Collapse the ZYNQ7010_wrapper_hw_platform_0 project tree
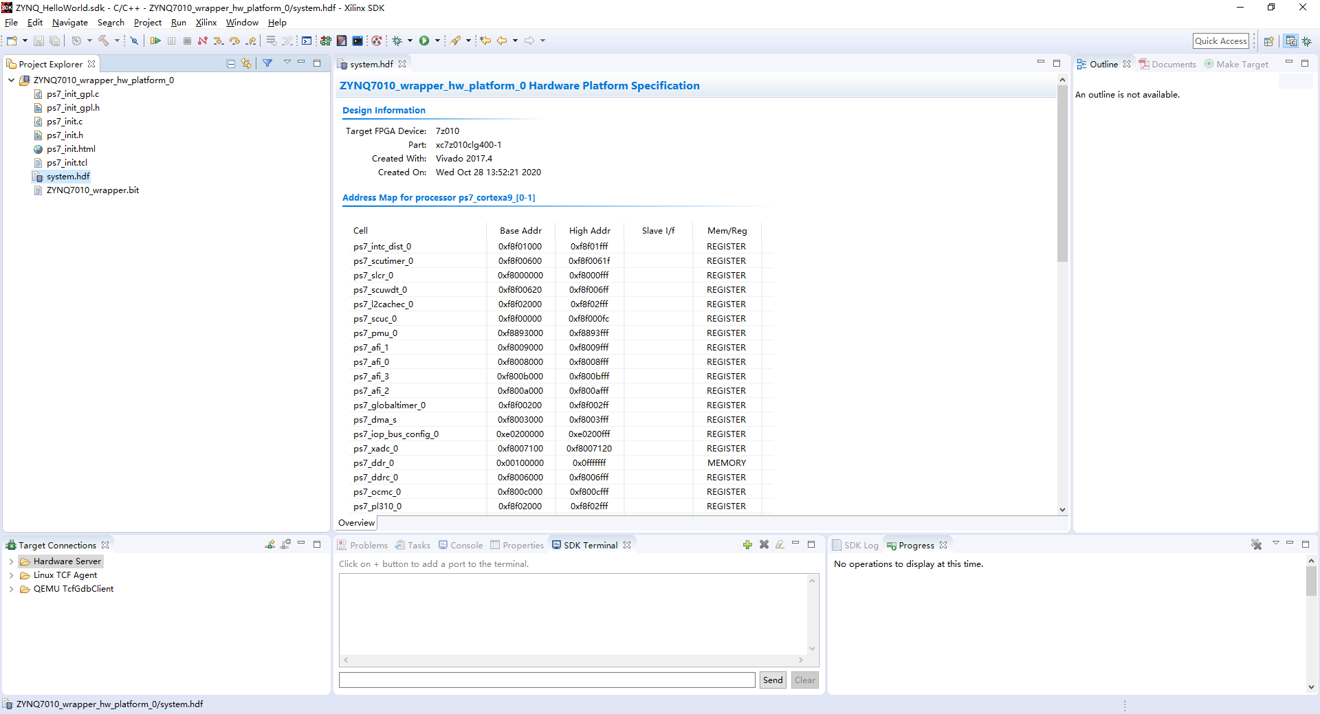Image resolution: width=1320 pixels, height=714 pixels. click(x=12, y=80)
